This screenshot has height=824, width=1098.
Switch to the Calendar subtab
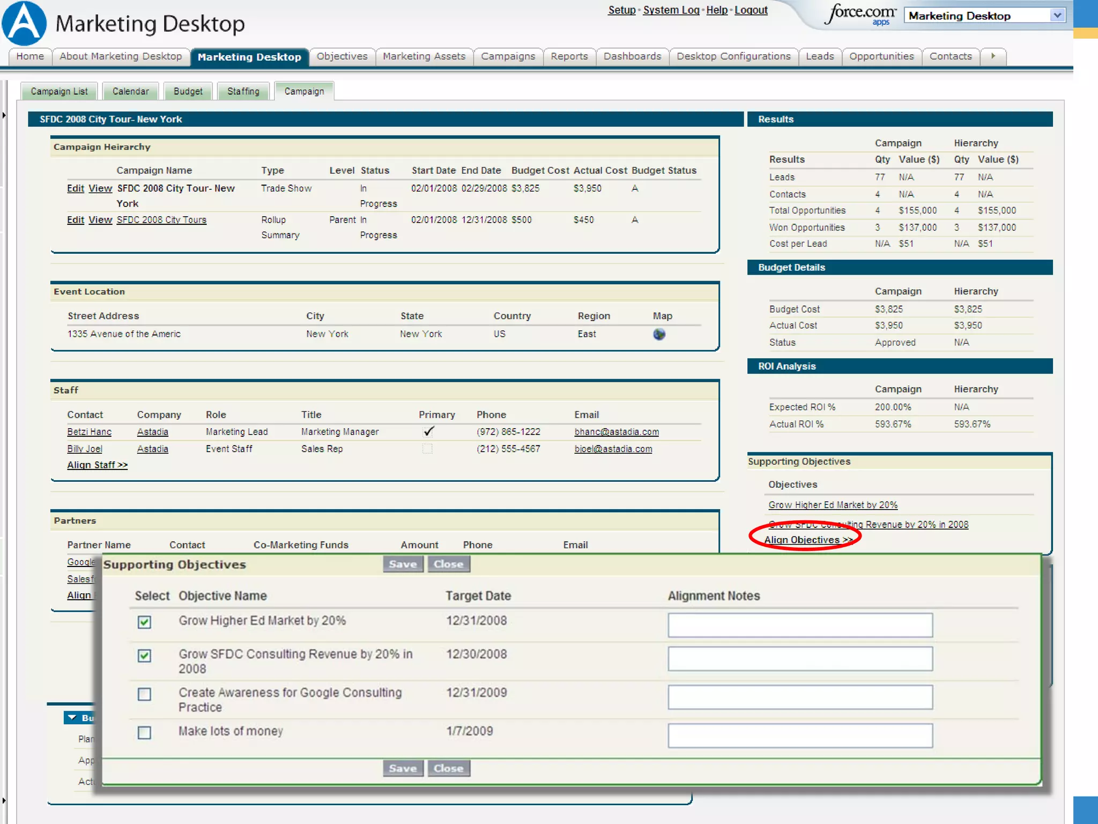(x=130, y=91)
